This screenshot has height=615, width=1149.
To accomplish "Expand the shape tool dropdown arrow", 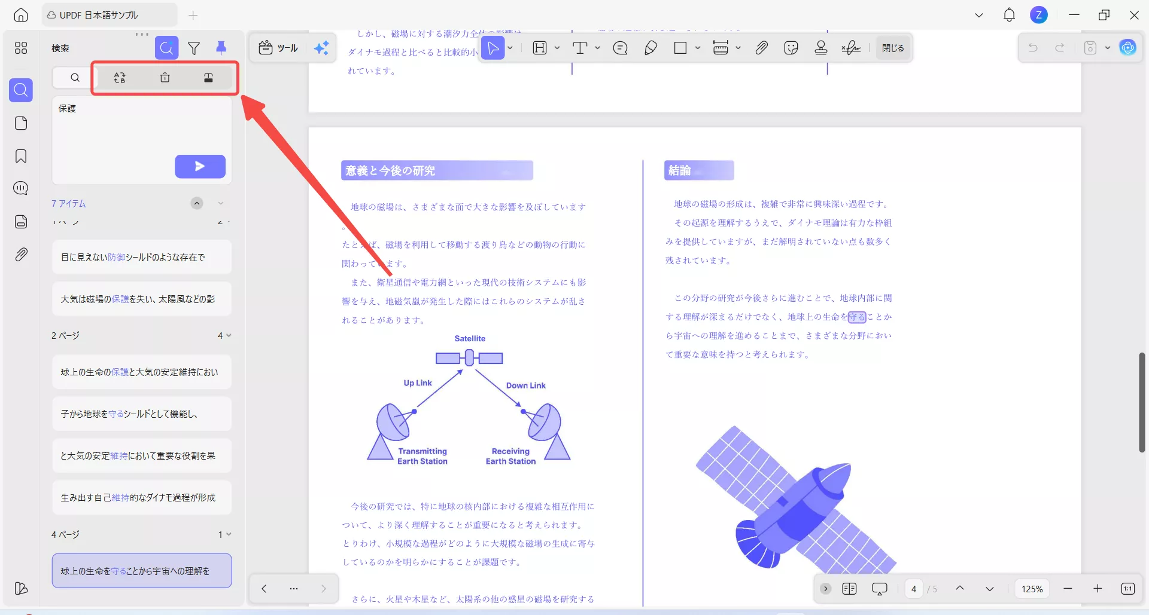I will pos(698,48).
